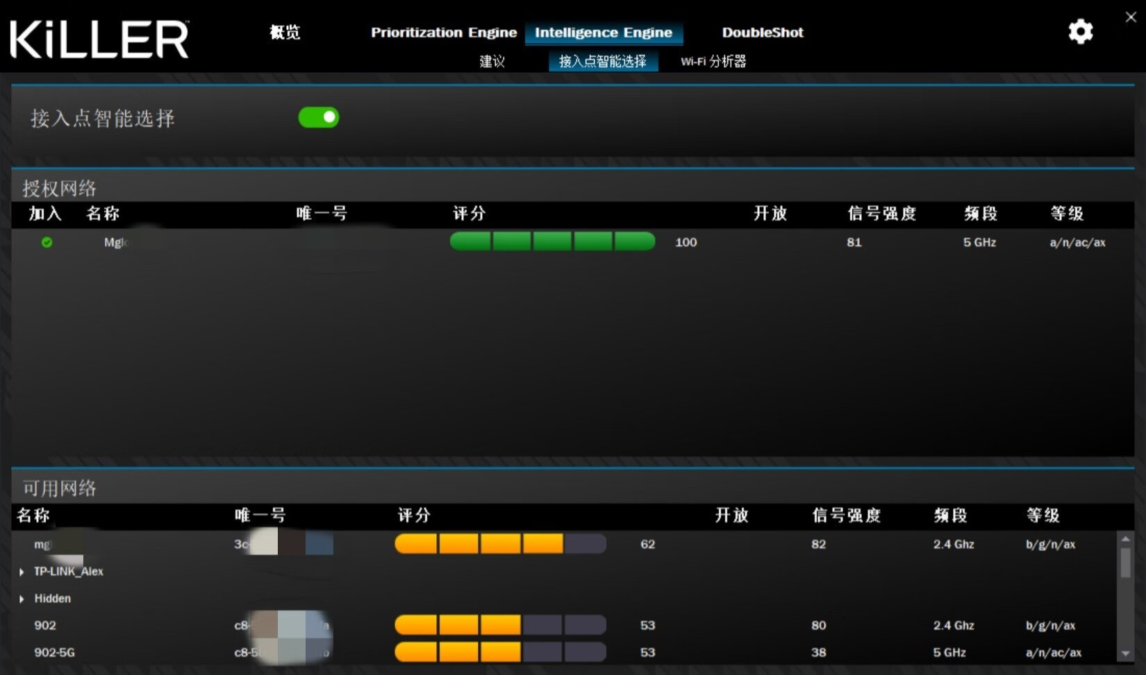Toggle 接入点智能选择 switch off
The width and height of the screenshot is (1146, 675).
pos(319,117)
